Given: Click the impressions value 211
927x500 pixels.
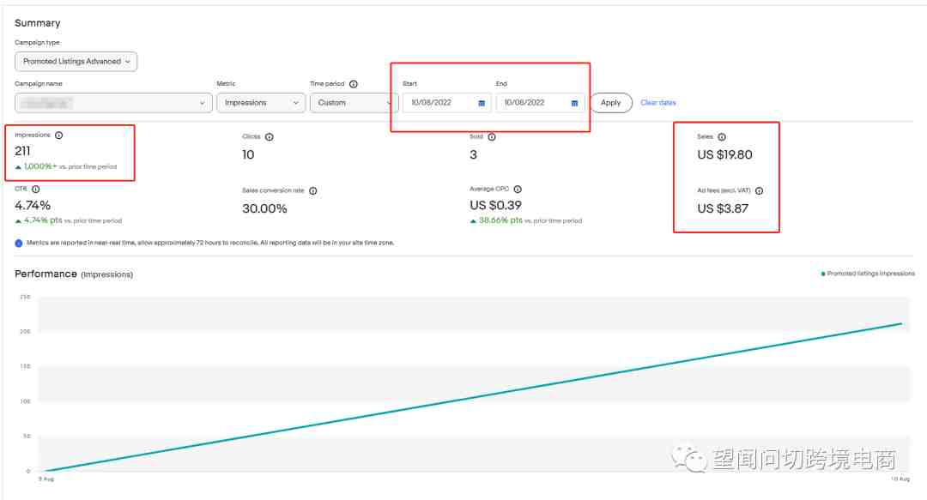Looking at the screenshot, I should click(22, 151).
